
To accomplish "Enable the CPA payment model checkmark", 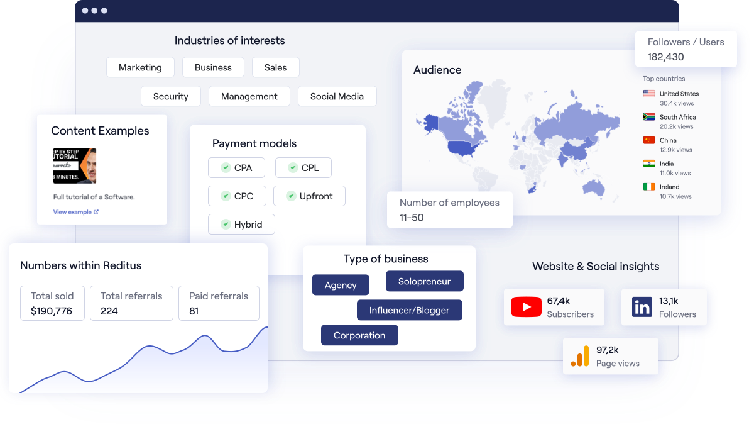I will (x=227, y=167).
